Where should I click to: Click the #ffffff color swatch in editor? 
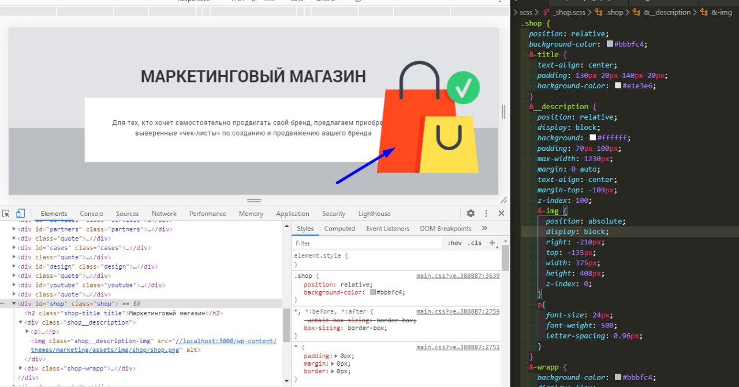coord(592,137)
